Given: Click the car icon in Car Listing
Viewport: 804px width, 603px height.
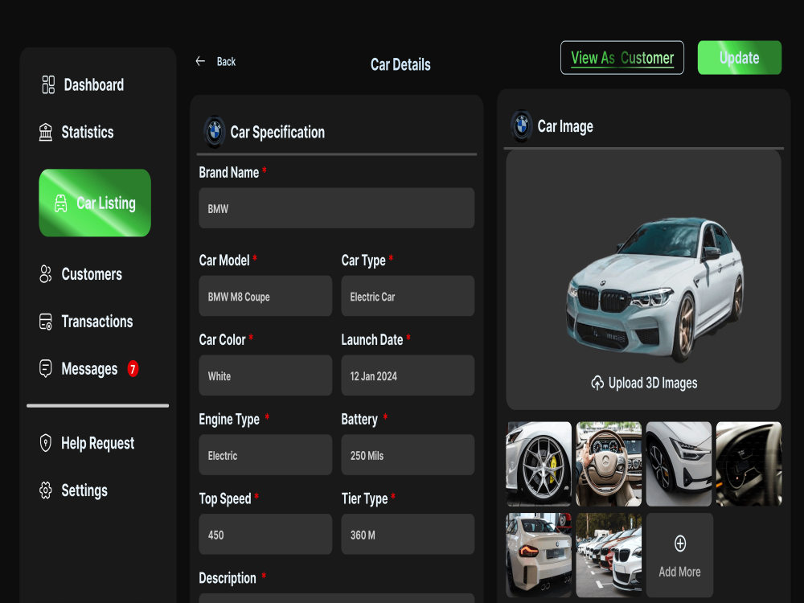Looking at the screenshot, I should (60, 203).
